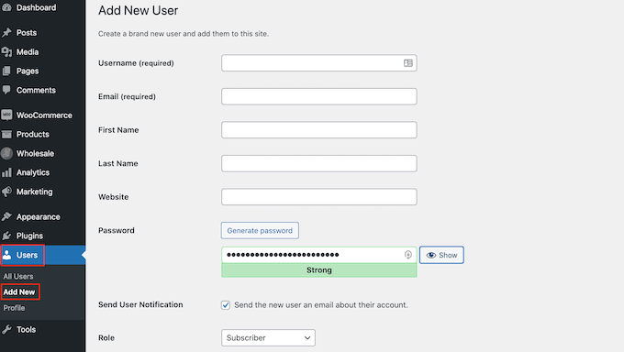Open the Media menu item
This screenshot has height=352, width=624.
(28, 51)
